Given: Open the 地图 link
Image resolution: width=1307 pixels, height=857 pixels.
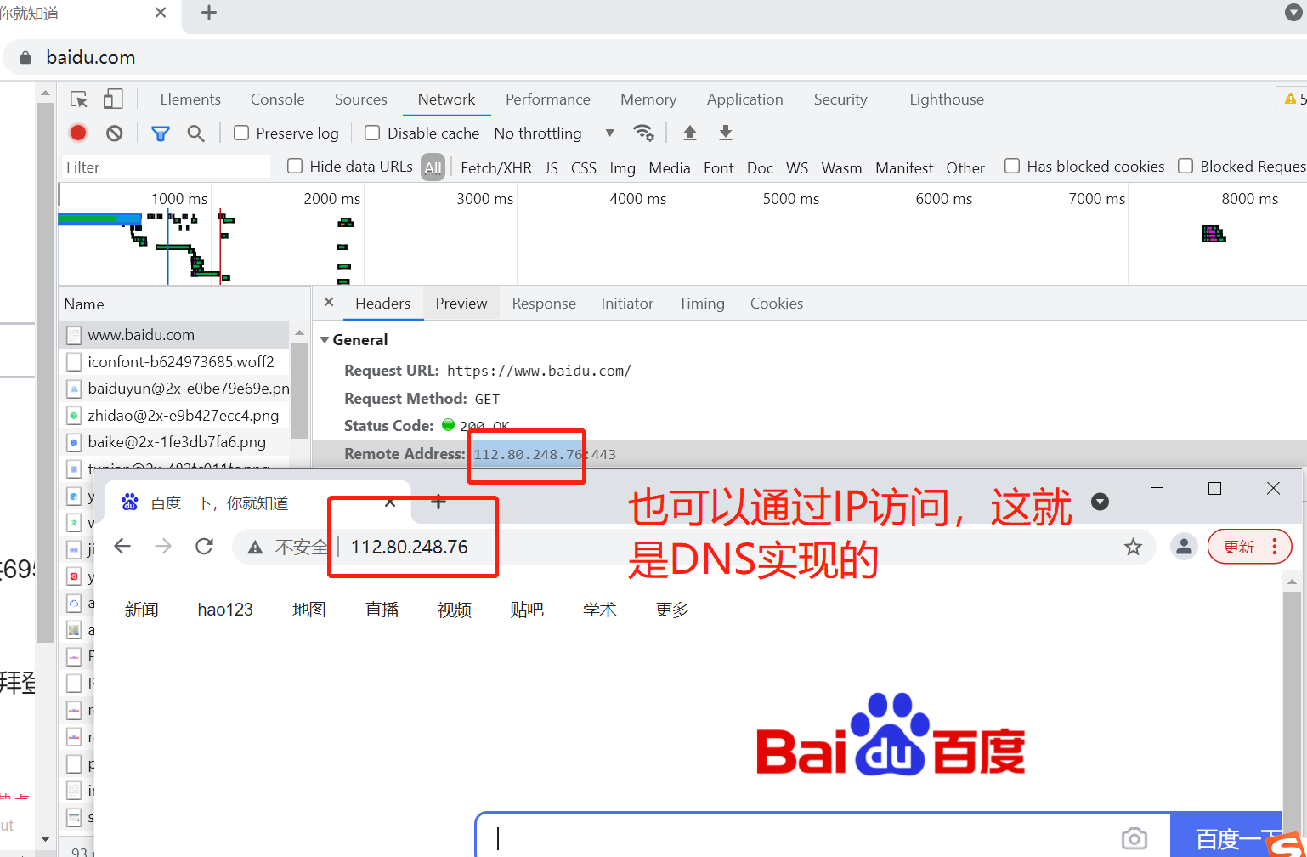Looking at the screenshot, I should [309, 610].
